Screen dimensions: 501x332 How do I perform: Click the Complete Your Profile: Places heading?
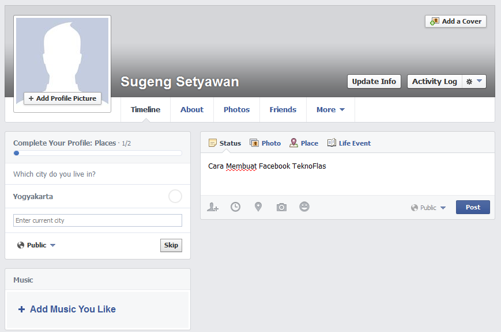(65, 143)
